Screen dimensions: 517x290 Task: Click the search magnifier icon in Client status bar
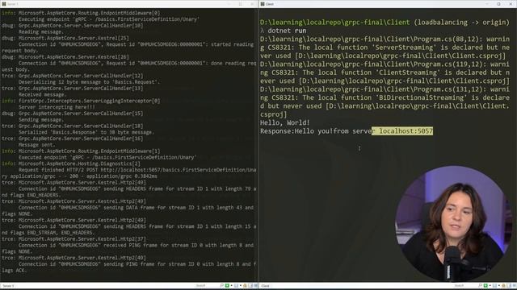click(480, 286)
